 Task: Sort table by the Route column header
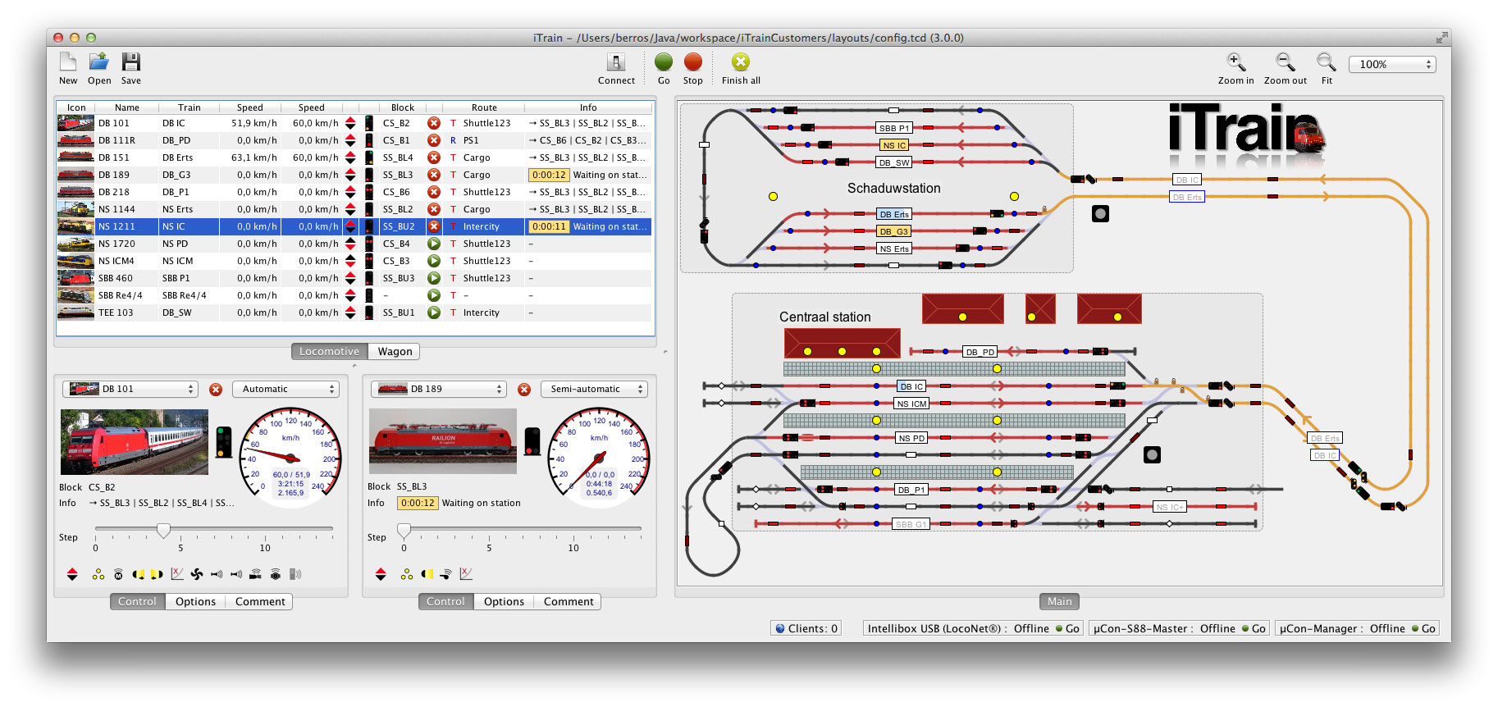[484, 107]
